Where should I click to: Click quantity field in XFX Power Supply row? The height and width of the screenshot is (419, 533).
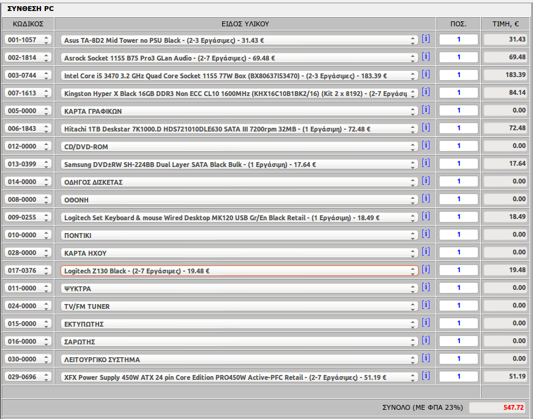pos(458,376)
